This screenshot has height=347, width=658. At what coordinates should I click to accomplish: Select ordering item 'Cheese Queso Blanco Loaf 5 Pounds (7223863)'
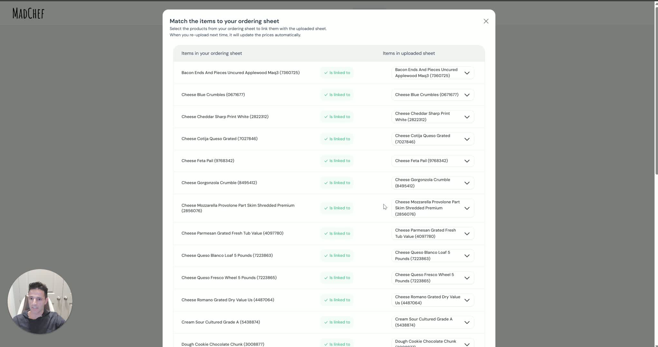coord(227,256)
